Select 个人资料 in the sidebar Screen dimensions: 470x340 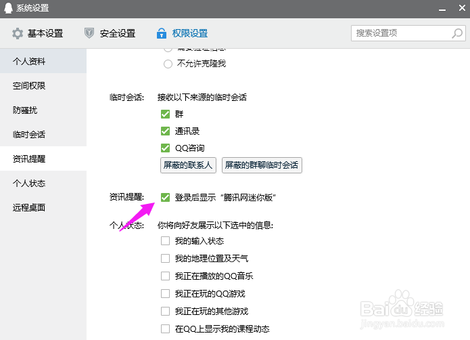[43, 61]
